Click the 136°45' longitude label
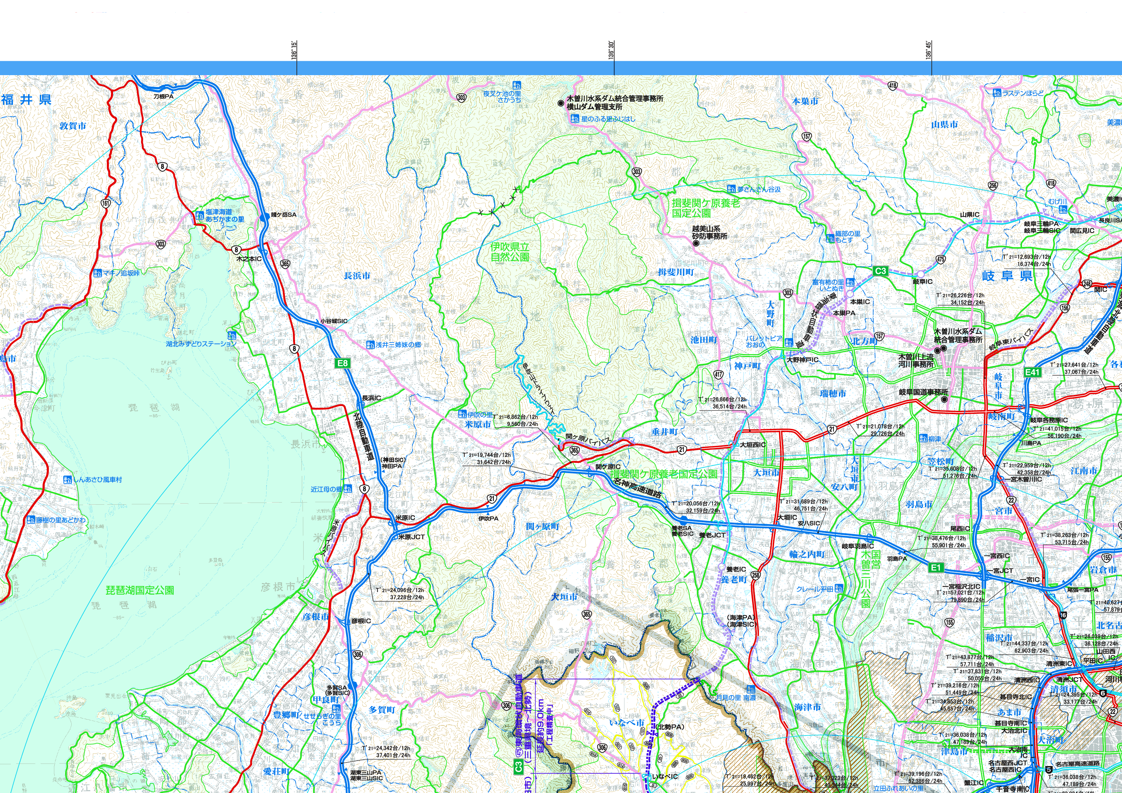 928,50
